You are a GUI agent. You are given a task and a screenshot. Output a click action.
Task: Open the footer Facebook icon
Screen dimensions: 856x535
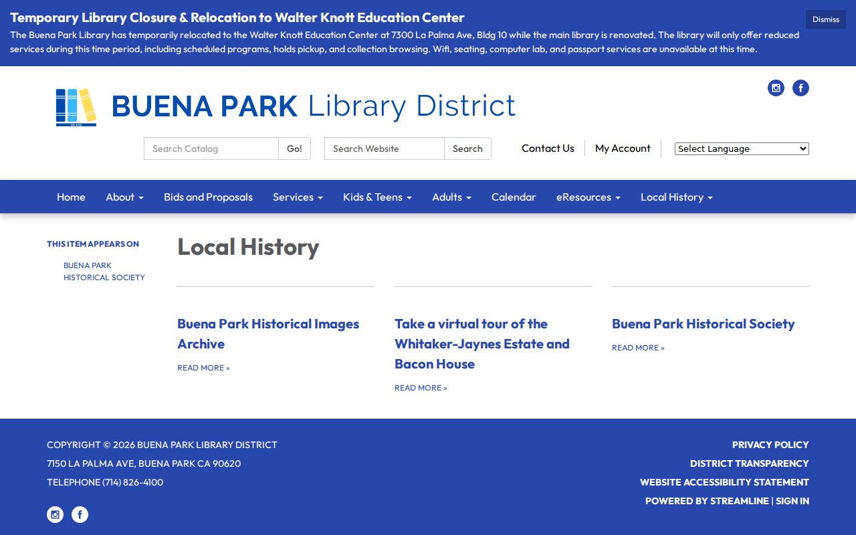point(80,514)
